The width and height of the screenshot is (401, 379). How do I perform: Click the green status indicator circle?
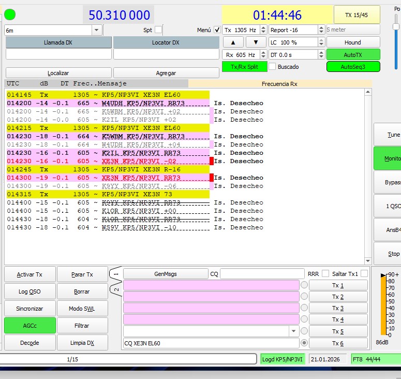(10, 14)
